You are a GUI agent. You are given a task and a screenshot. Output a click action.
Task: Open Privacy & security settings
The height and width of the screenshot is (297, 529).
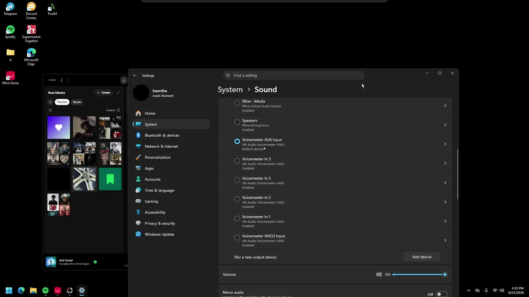(172, 223)
